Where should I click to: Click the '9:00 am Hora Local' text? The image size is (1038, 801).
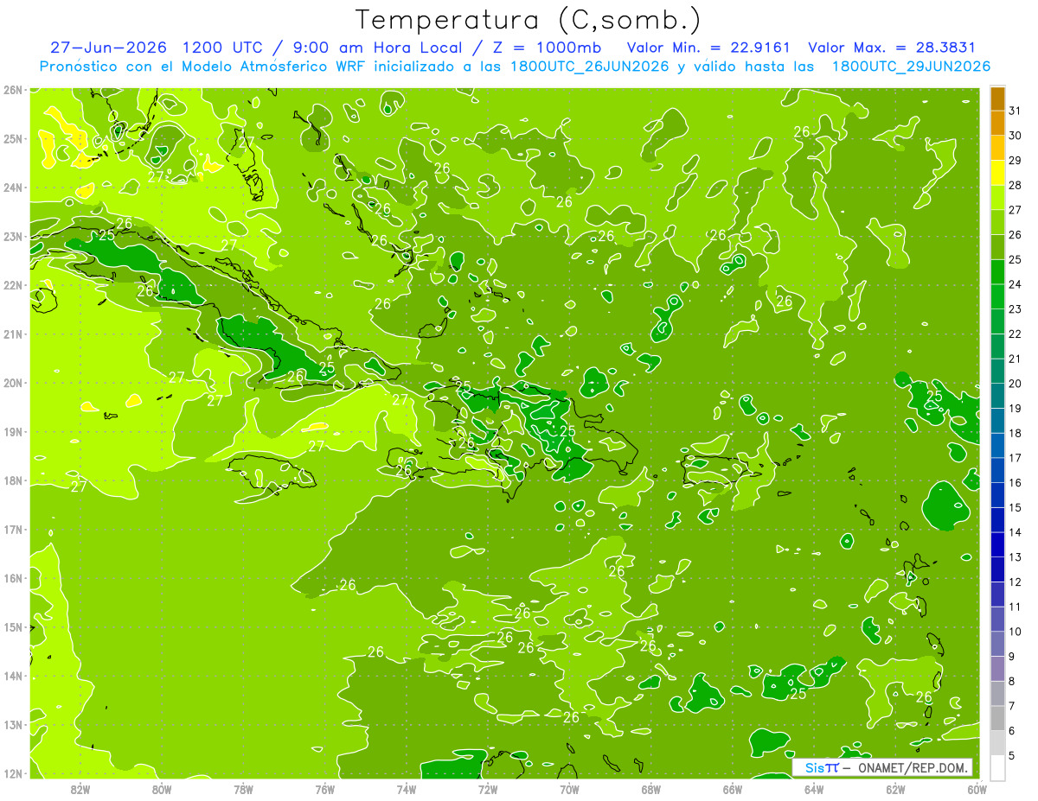point(376,48)
